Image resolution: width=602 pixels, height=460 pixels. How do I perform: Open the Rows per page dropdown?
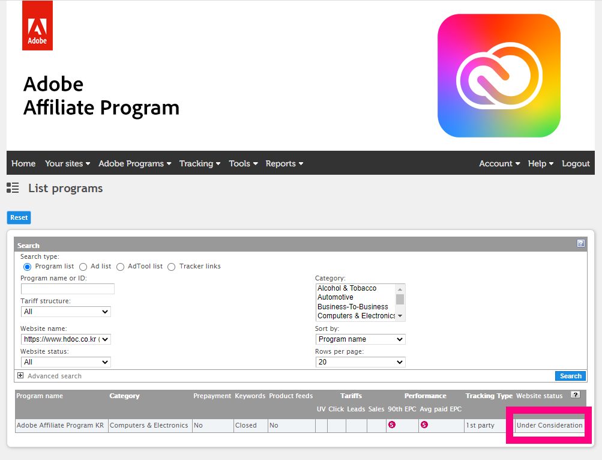click(360, 362)
